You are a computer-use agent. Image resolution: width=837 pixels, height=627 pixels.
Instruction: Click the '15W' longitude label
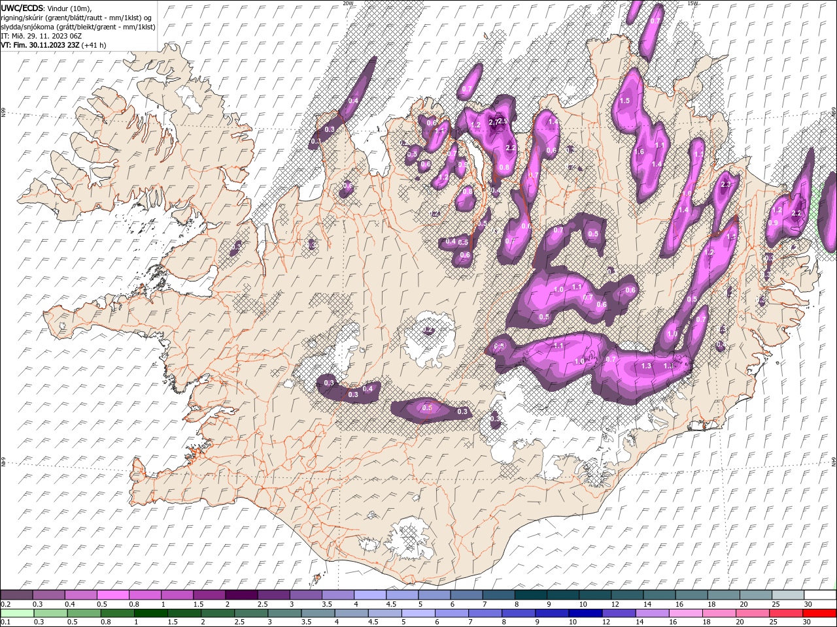click(692, 3)
